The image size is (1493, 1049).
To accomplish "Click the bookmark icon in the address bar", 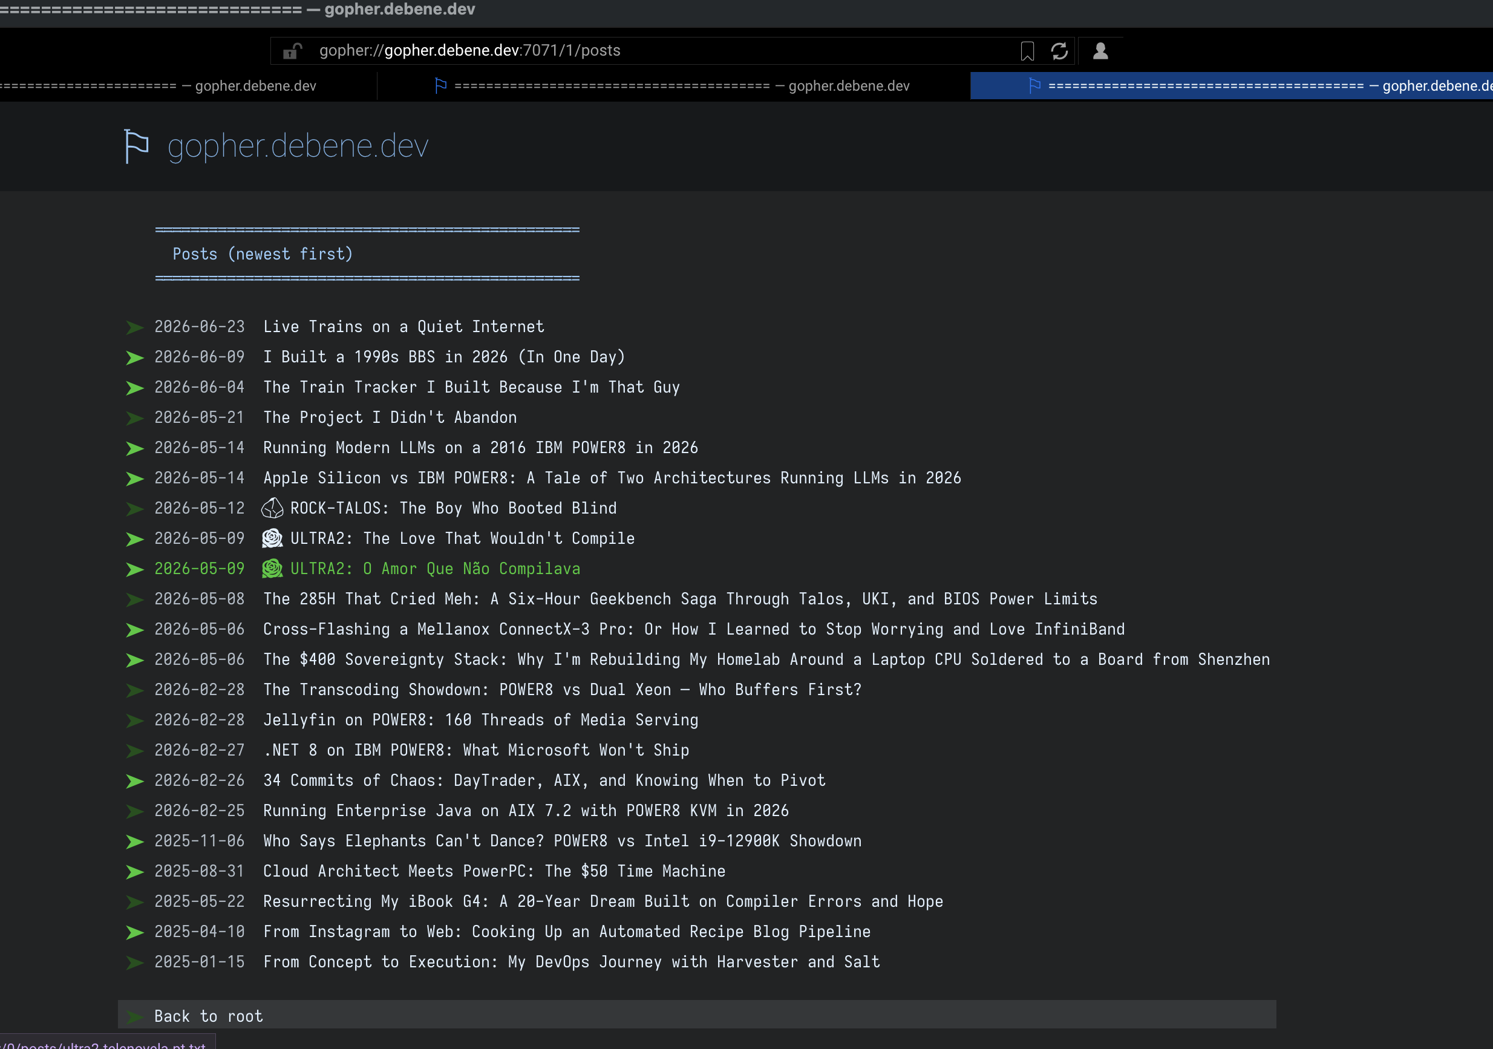I will click(x=1027, y=51).
